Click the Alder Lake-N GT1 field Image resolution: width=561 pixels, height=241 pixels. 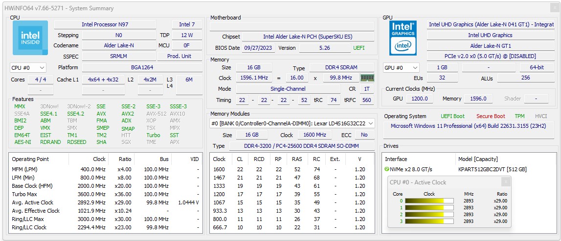[490, 46]
